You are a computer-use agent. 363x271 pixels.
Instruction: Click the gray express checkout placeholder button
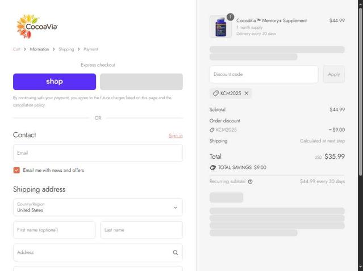tap(141, 82)
